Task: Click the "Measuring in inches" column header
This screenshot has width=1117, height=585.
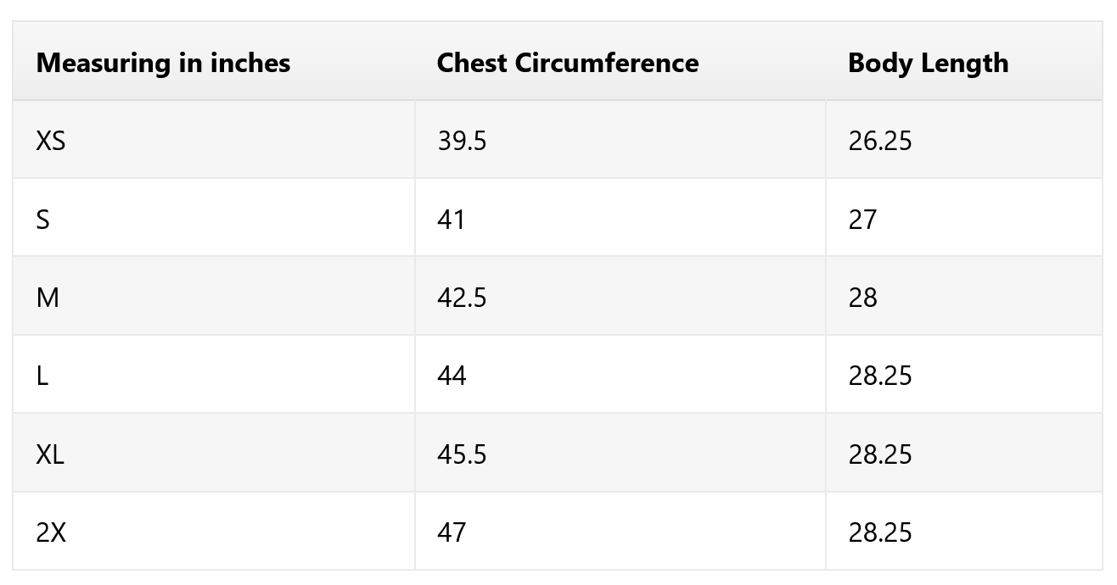Action: pyautogui.click(x=163, y=63)
